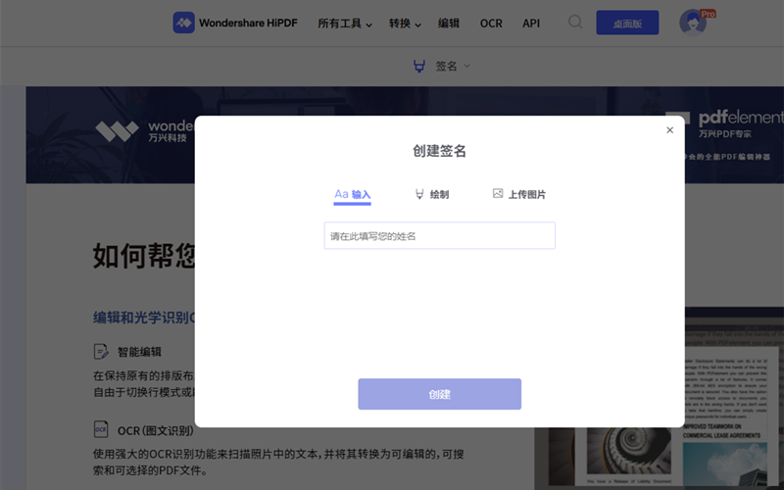The height and width of the screenshot is (490, 784).
Task: Click the 智能编辑 edit icon
Action: point(101,351)
